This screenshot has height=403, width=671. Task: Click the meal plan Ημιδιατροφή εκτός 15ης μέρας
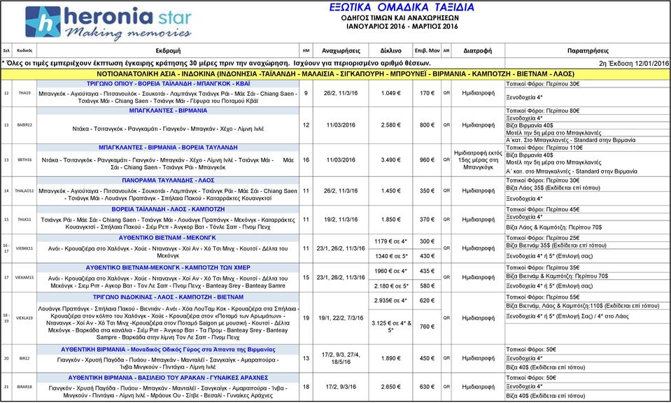pos(478,160)
